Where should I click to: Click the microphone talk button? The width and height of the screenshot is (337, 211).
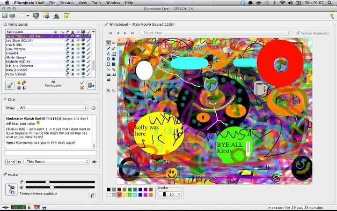pyautogui.click(x=10, y=189)
